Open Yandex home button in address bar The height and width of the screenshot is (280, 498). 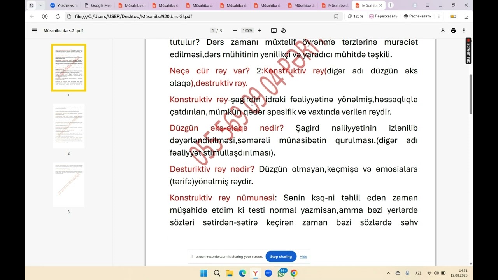click(x=45, y=16)
